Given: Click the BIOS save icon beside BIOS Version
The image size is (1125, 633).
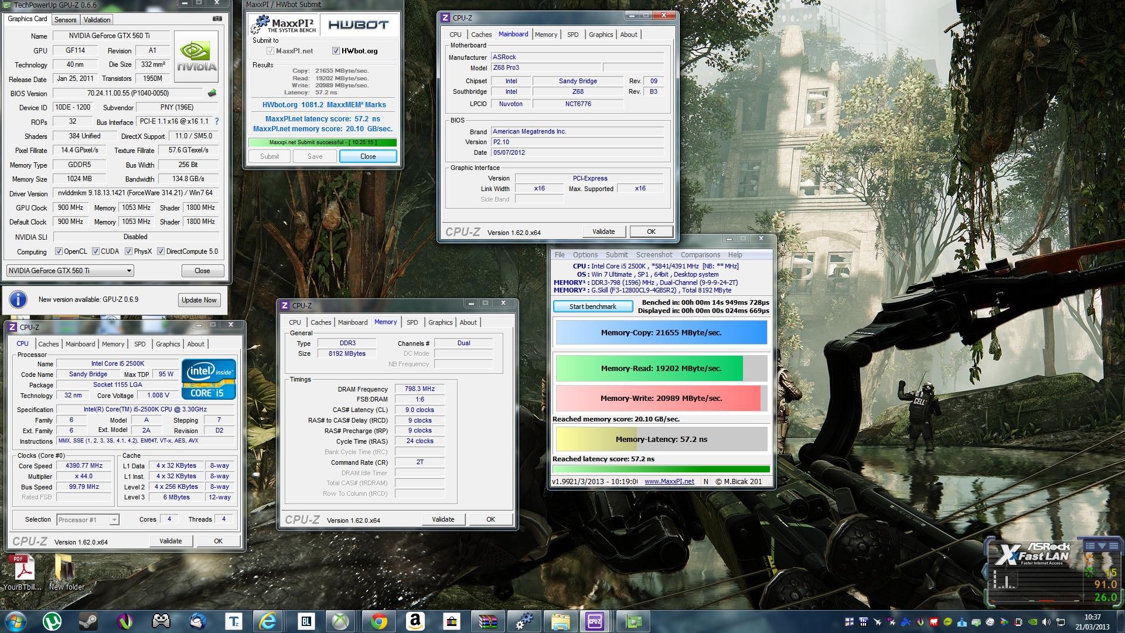Looking at the screenshot, I should click(x=212, y=93).
